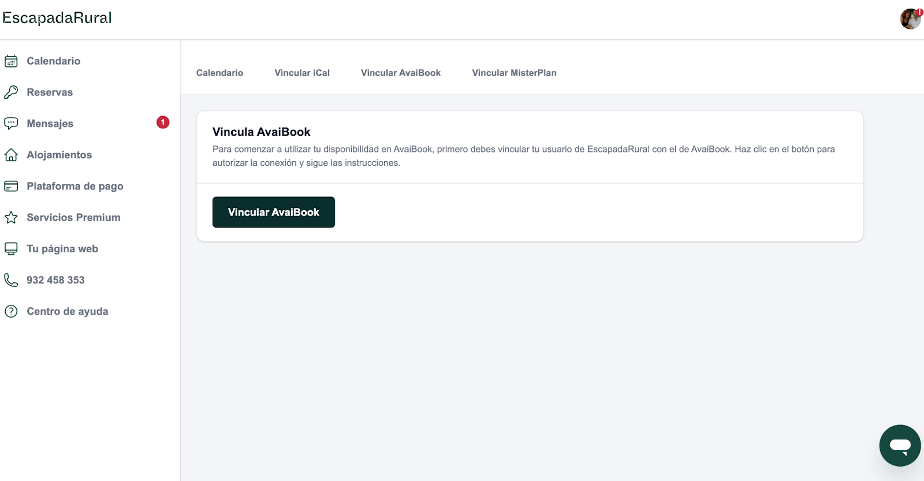
Task: Click the star icon beside Servicios Premium
Action: 11,218
